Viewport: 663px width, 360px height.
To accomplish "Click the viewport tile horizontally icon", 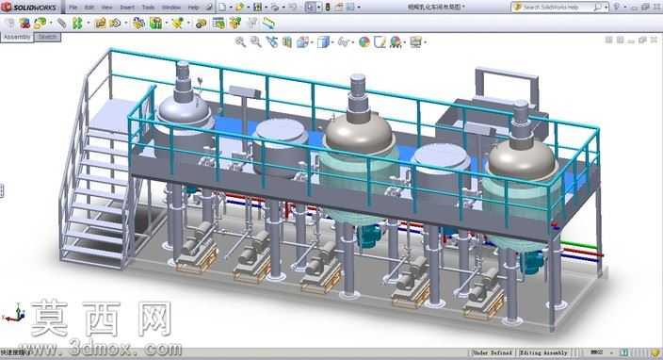I will 608,40.
